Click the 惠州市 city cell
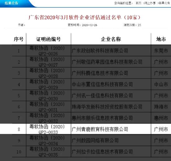Screen dimensions: 171x161 161,118
